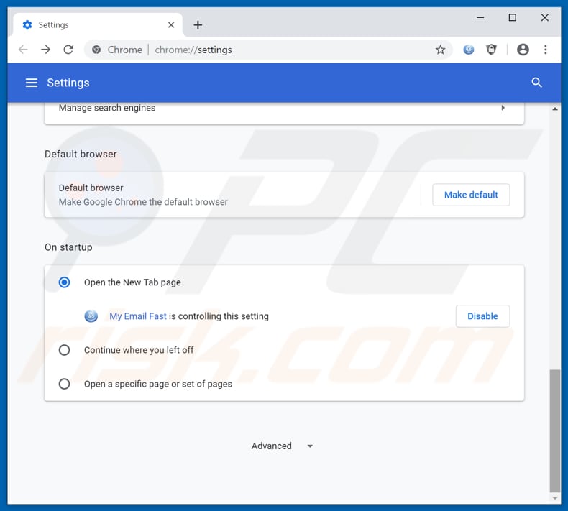This screenshot has height=511, width=568.
Task: Maximize the Chrome window
Action: (x=512, y=17)
